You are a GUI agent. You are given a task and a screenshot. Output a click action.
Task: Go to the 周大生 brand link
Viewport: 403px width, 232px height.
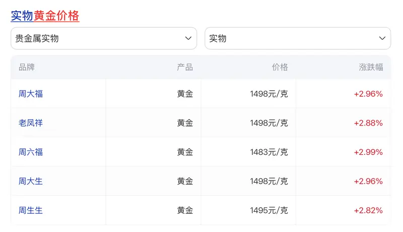(31, 181)
